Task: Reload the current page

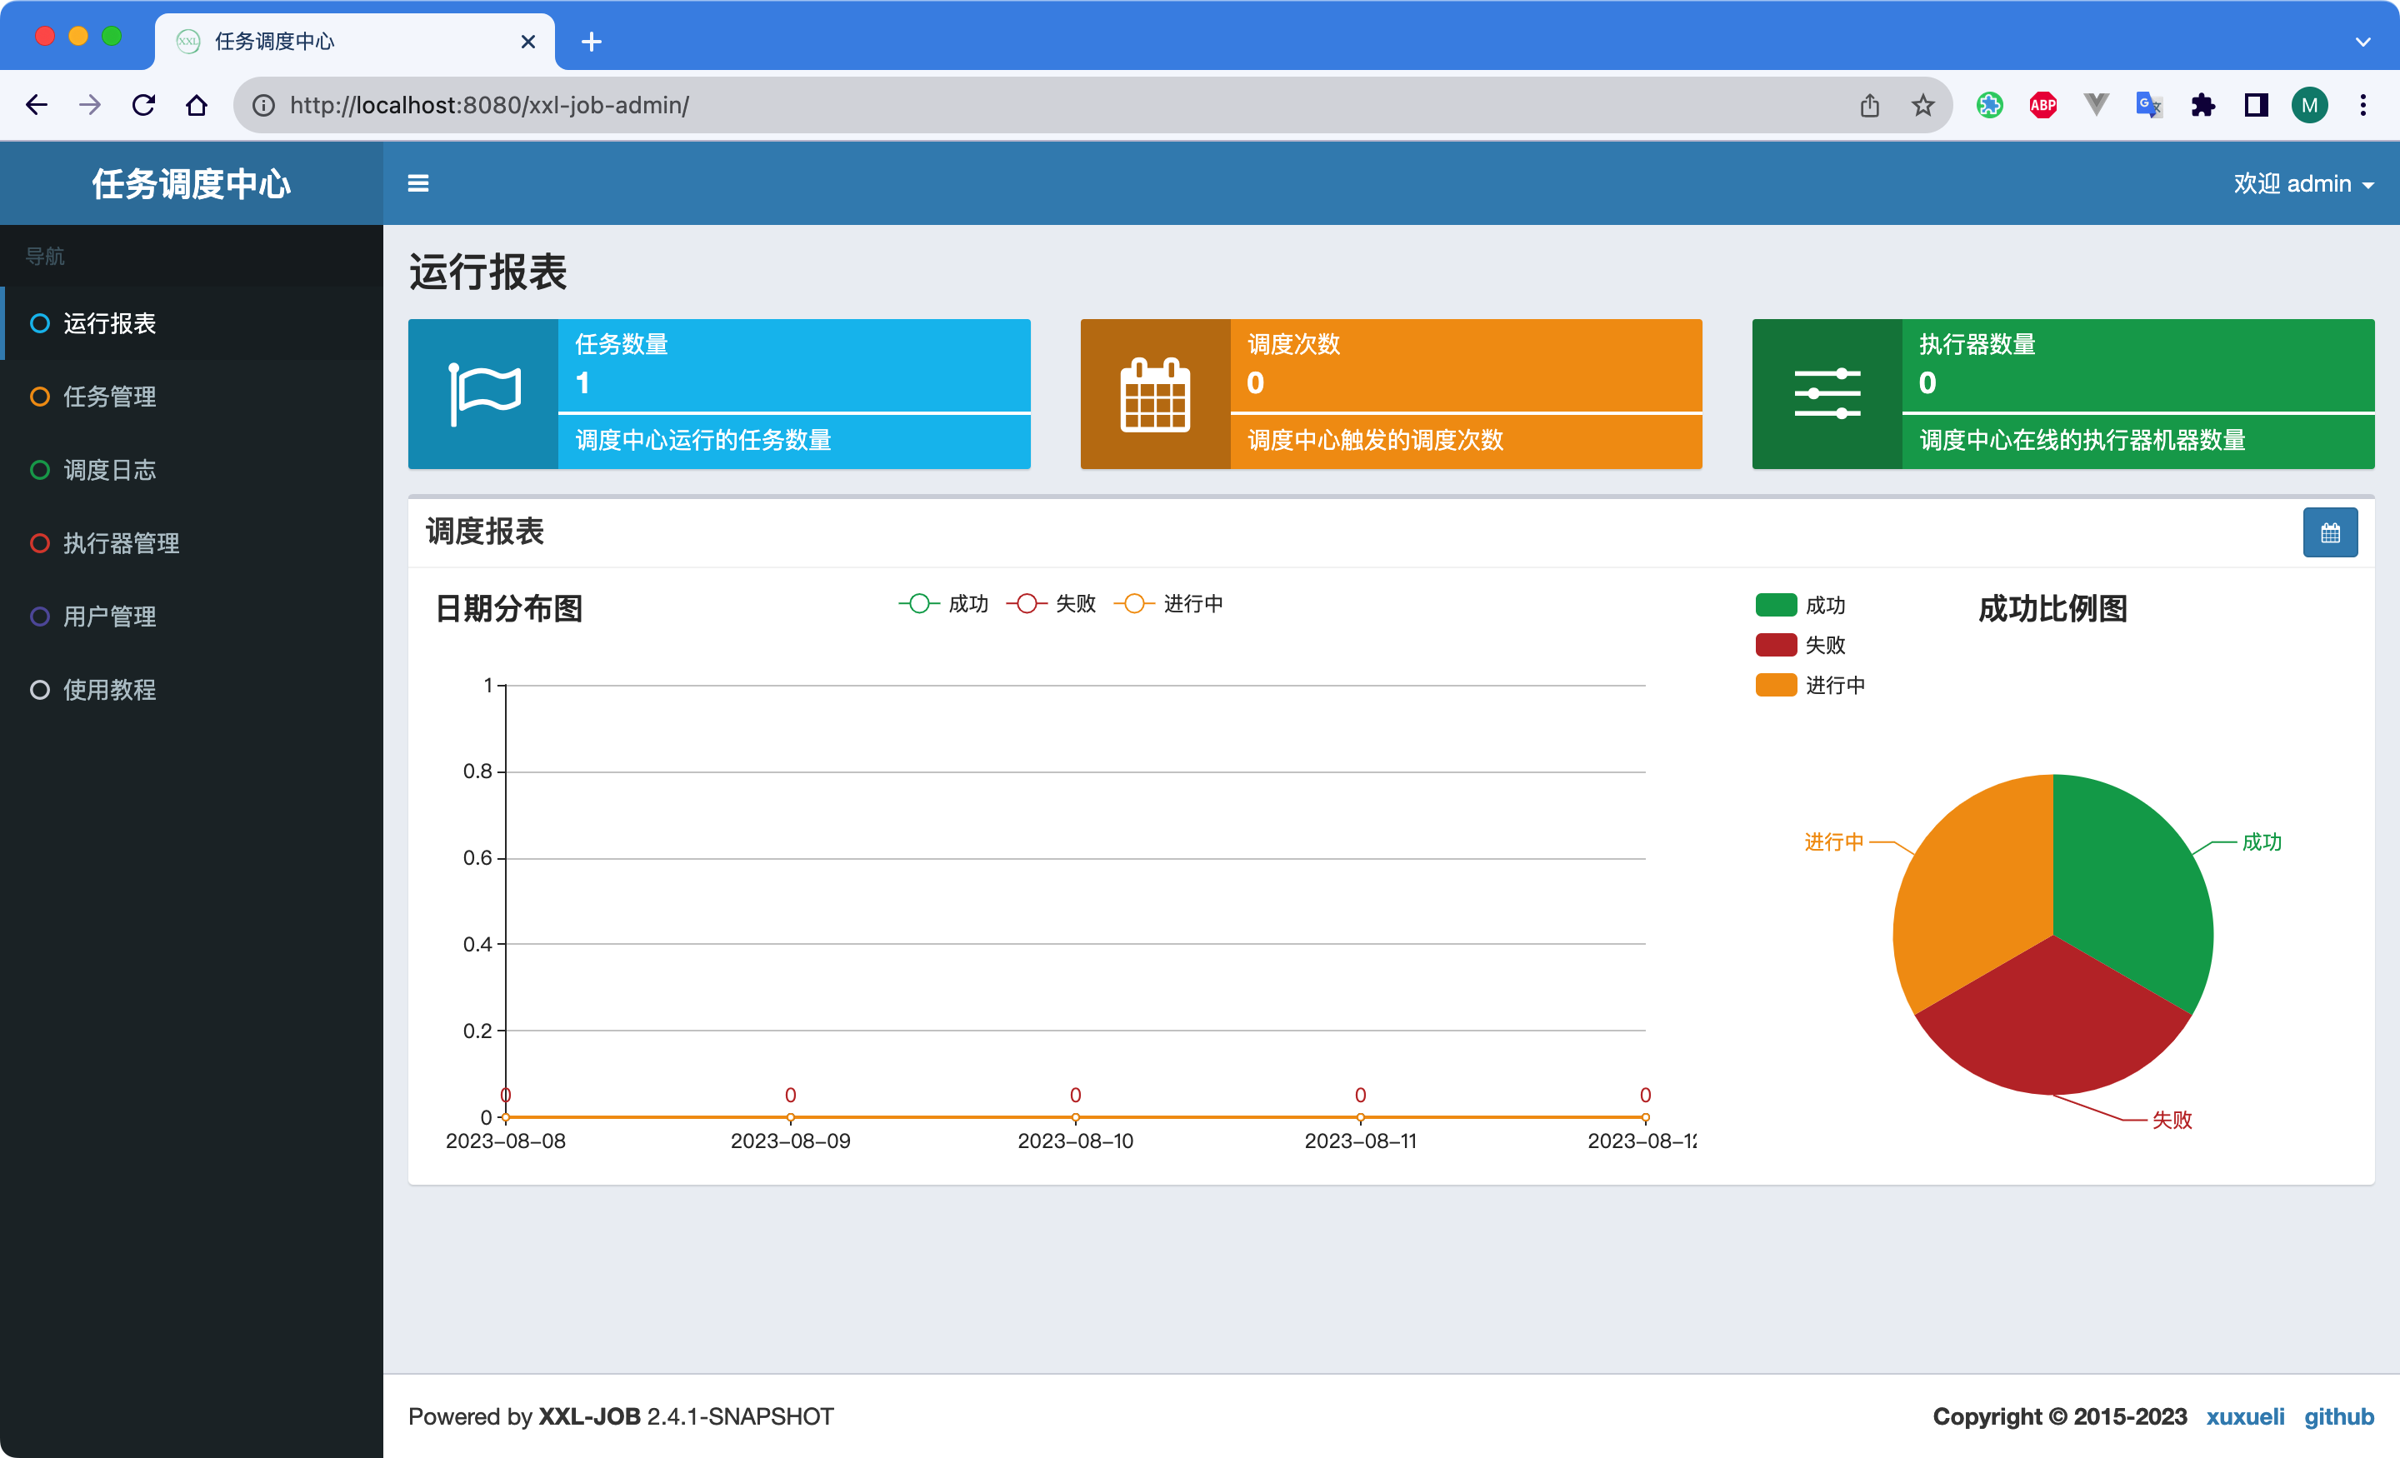Action: point(143,105)
